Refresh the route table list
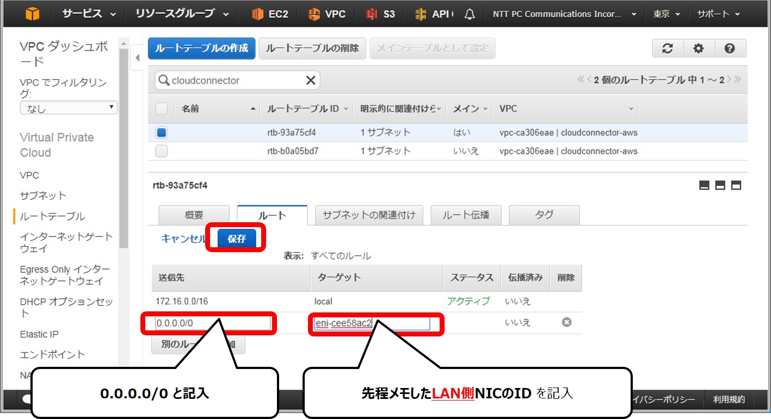 coord(668,48)
